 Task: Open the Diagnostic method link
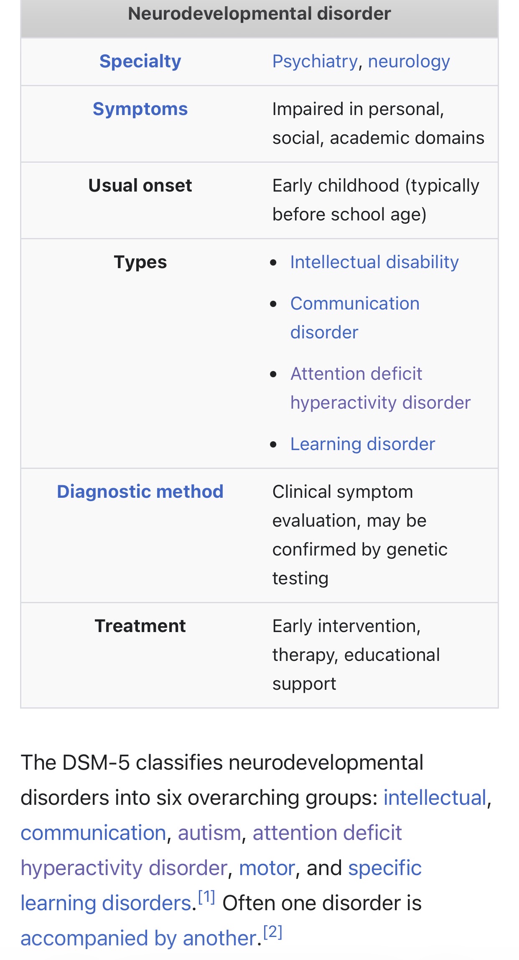(x=140, y=492)
